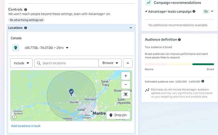Click Repentigny label on the map

click(90, 99)
